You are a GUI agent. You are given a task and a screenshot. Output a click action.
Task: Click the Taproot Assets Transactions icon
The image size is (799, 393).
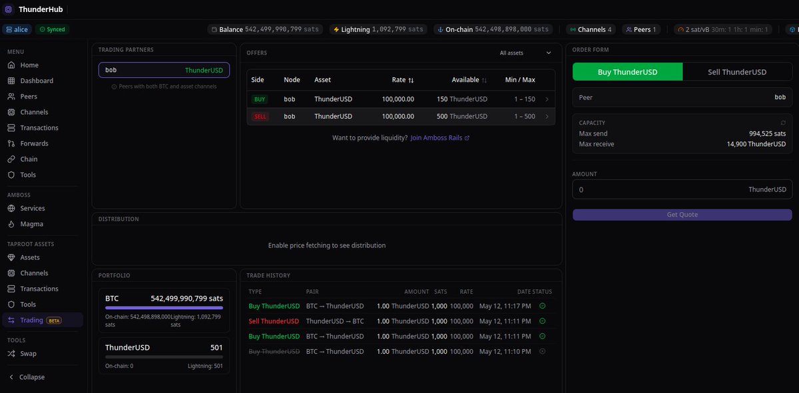point(11,289)
